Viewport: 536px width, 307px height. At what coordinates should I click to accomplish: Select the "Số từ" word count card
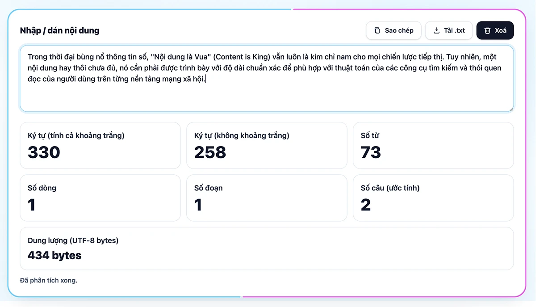pos(433,145)
